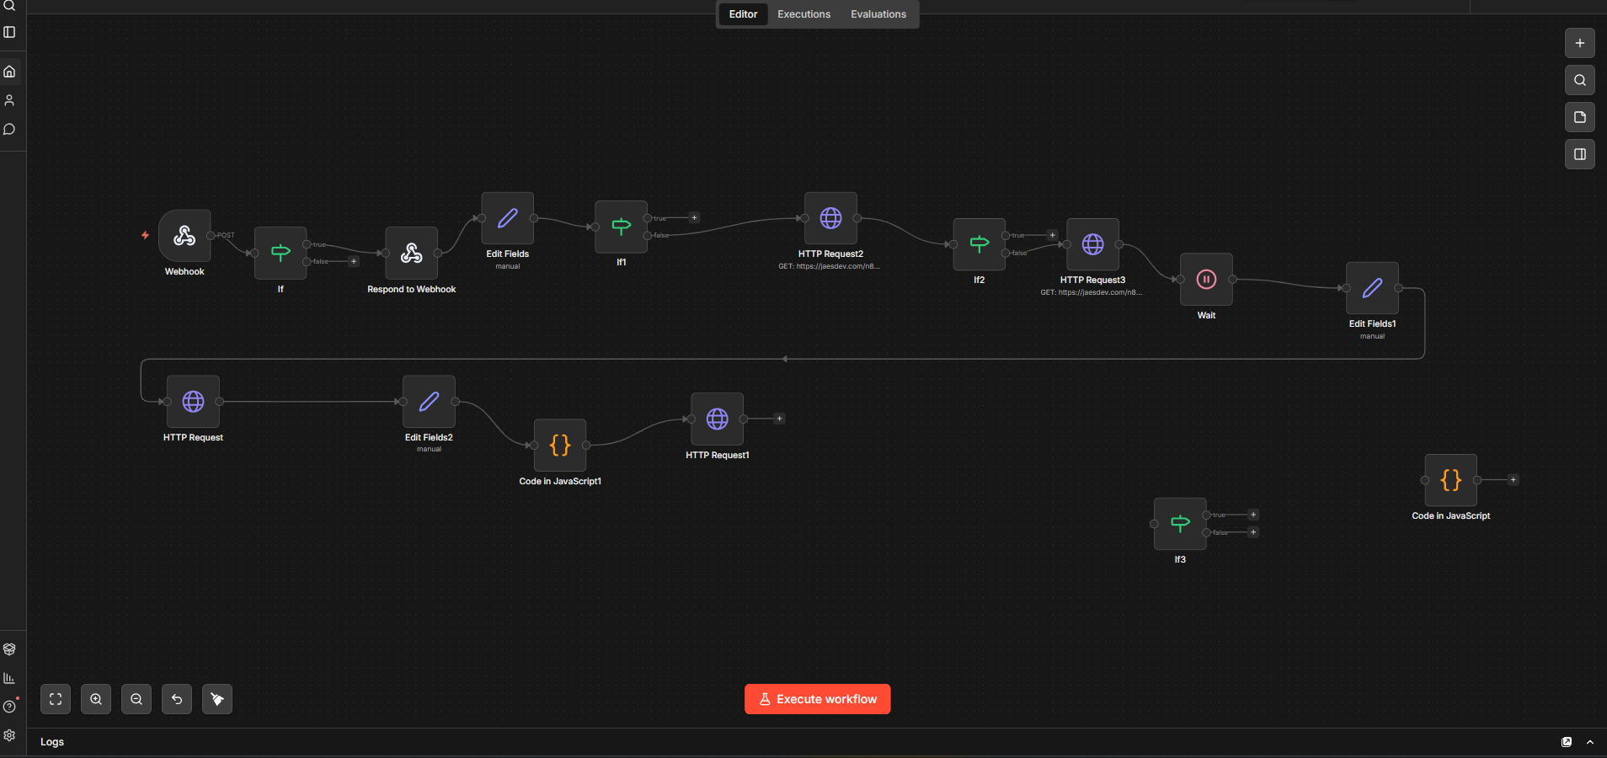The height and width of the screenshot is (758, 1607).
Task: Select the Edit Fields node
Action: tap(507, 218)
